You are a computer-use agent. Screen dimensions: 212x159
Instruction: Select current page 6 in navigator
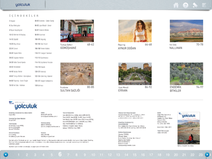coord(60,154)
